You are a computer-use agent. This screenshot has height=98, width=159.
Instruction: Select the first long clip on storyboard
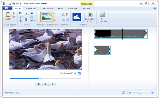[121, 34]
